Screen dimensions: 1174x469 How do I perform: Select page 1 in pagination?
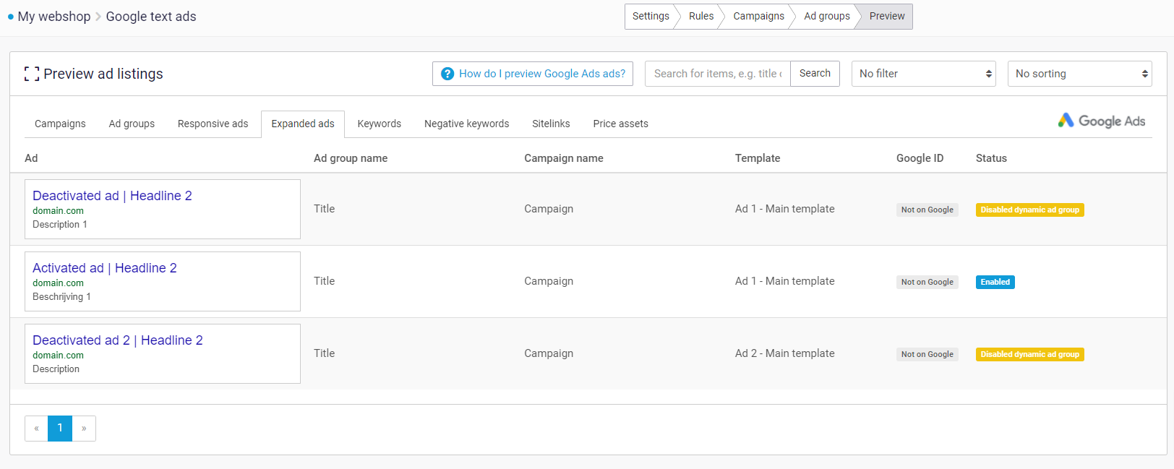(x=60, y=429)
